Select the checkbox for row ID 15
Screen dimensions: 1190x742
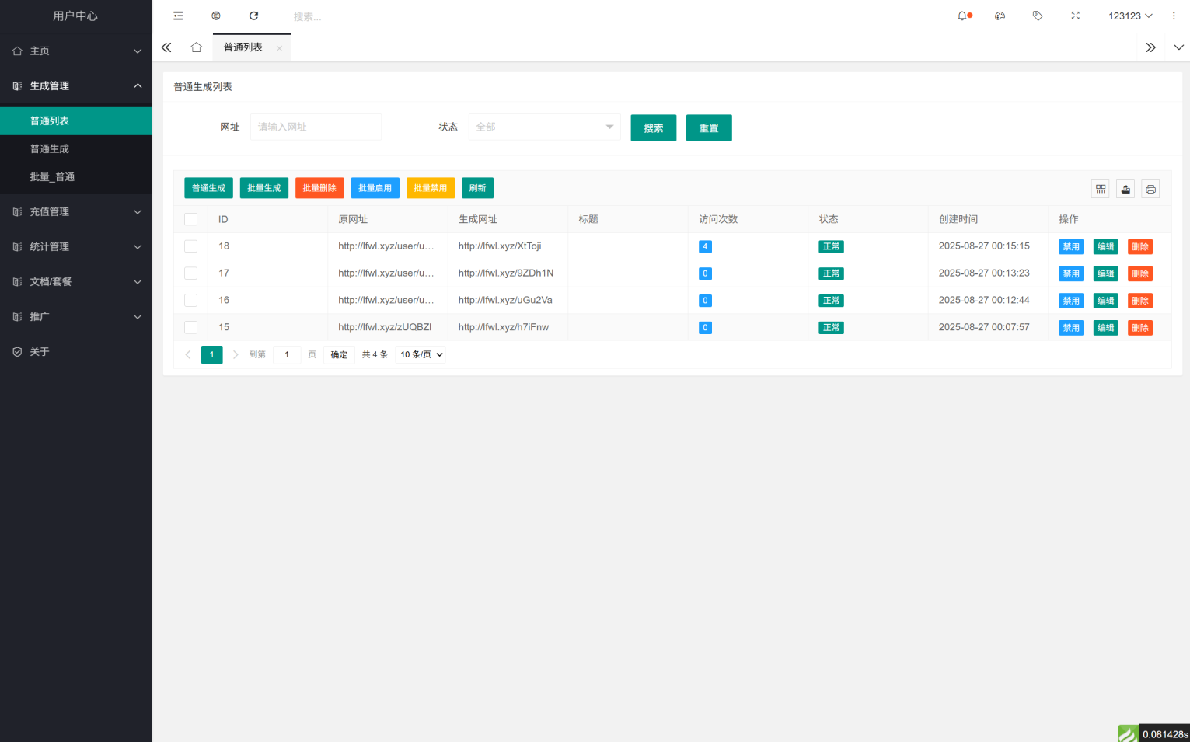190,327
